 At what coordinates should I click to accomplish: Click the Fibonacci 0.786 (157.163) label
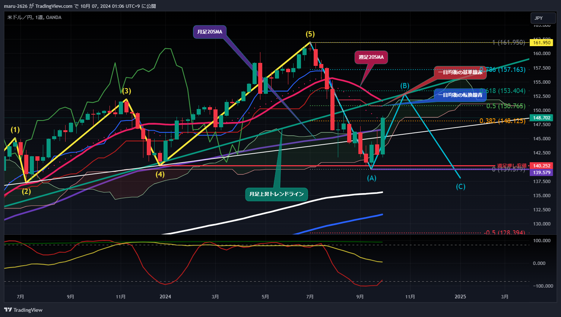point(502,70)
